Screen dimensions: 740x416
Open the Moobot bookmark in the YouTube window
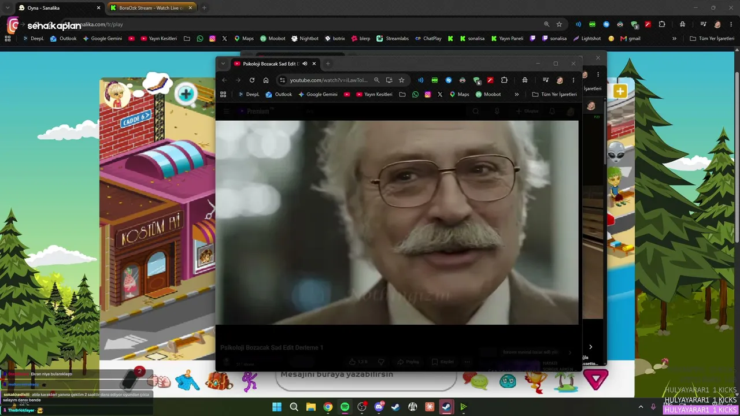tap(488, 94)
